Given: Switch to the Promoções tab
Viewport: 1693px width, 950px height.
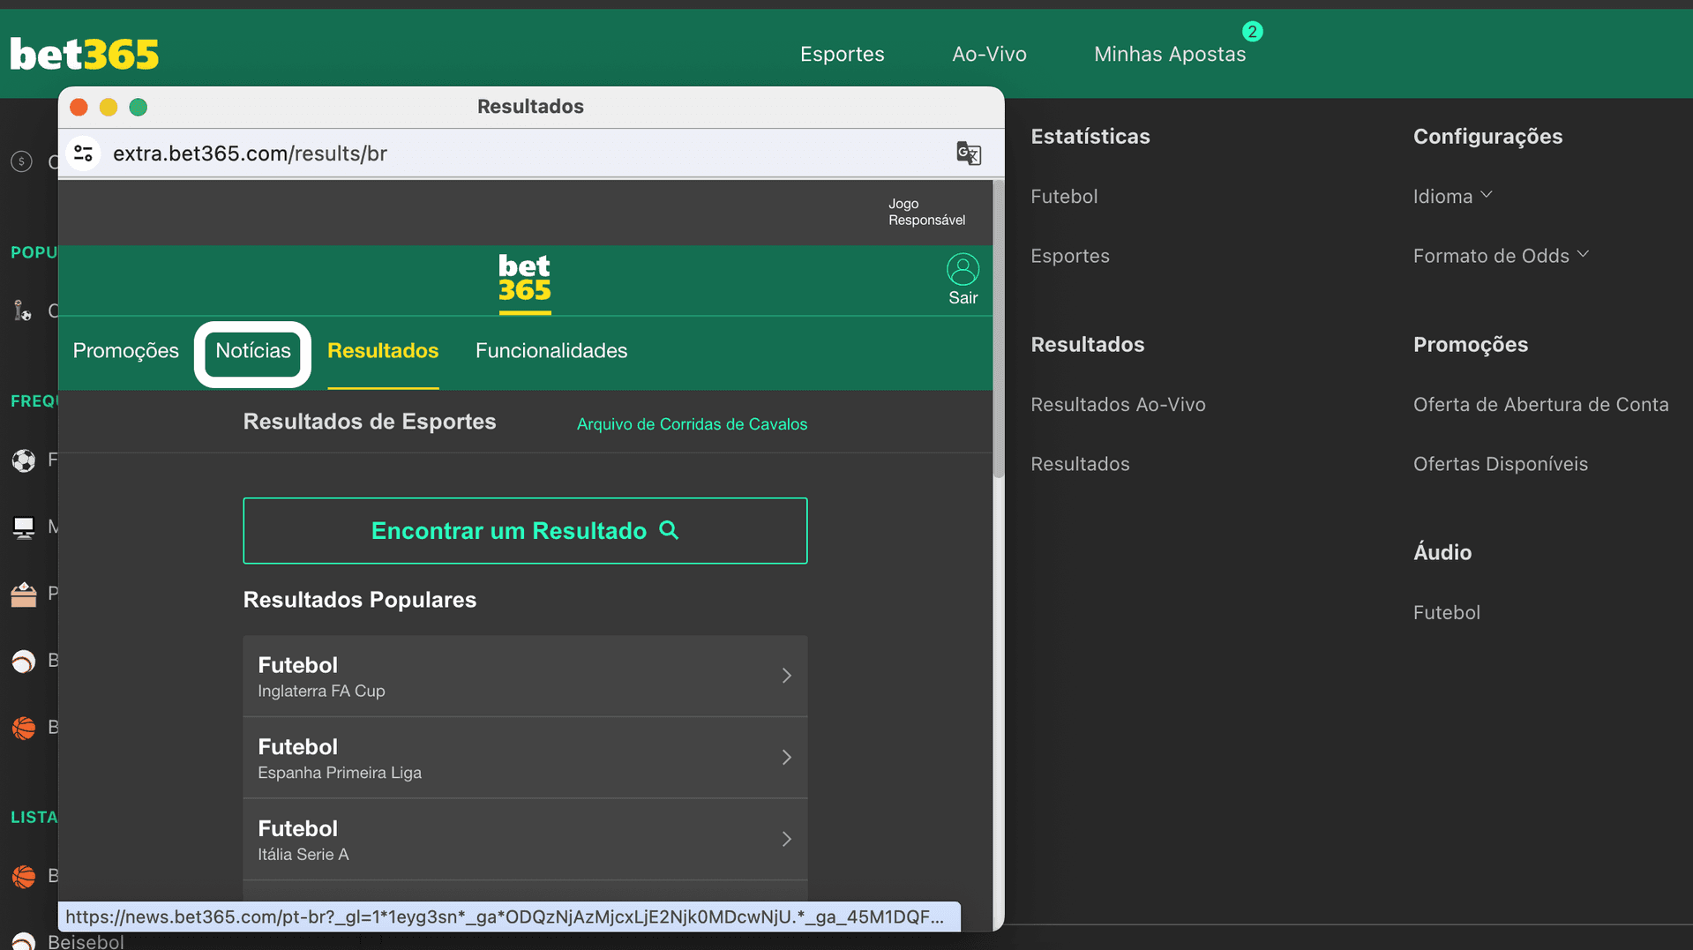Looking at the screenshot, I should click(126, 351).
